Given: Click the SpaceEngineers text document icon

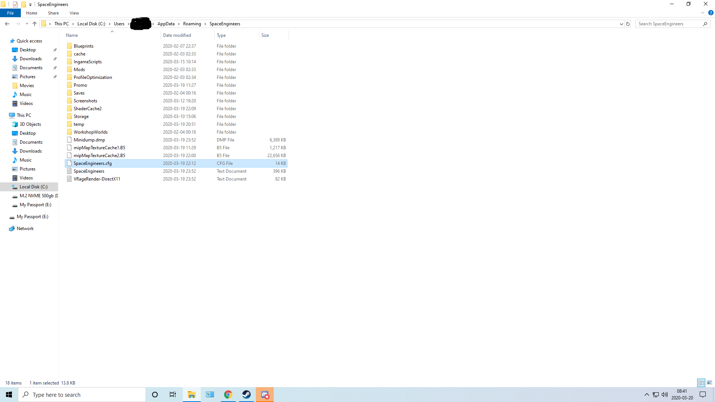Looking at the screenshot, I should [69, 171].
